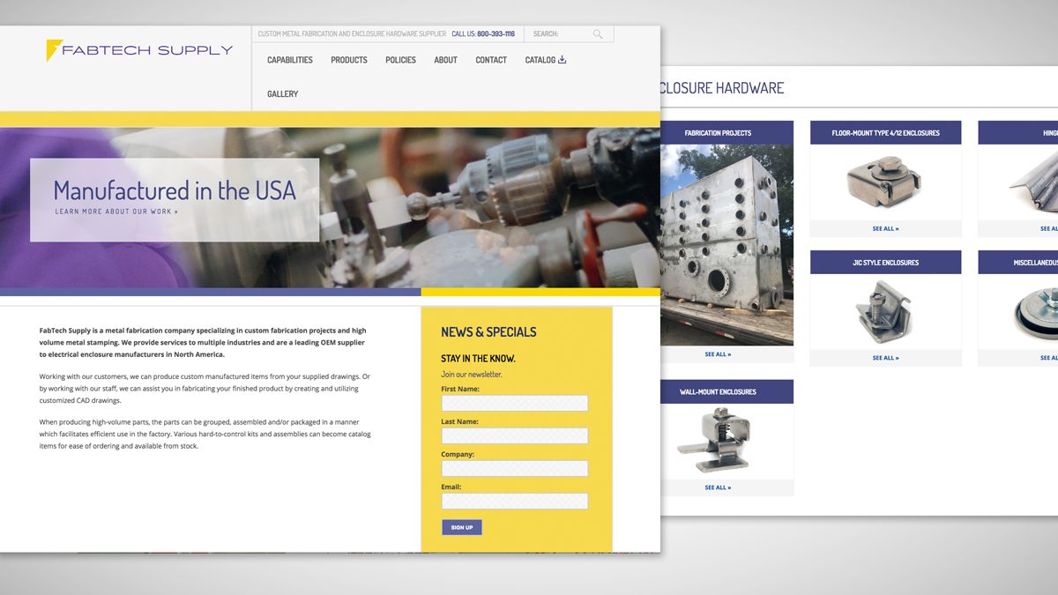This screenshot has width=1058, height=595.
Task: Submit newsletter with Sign Up button
Action: click(x=462, y=527)
